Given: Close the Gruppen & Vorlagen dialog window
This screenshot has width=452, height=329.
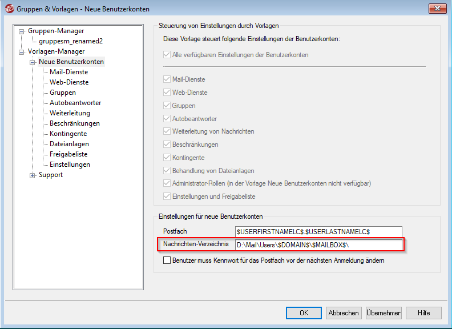Looking at the screenshot, I should coord(437,8).
